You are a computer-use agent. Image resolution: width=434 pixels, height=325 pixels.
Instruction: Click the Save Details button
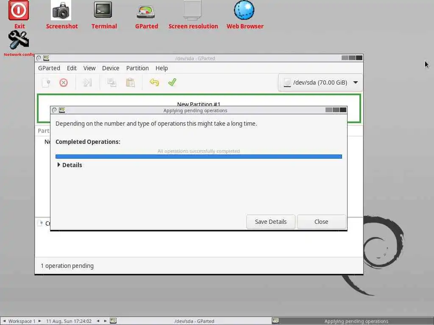coord(271,222)
